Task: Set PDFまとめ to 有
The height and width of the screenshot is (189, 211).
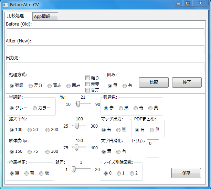Action: tap(140, 130)
